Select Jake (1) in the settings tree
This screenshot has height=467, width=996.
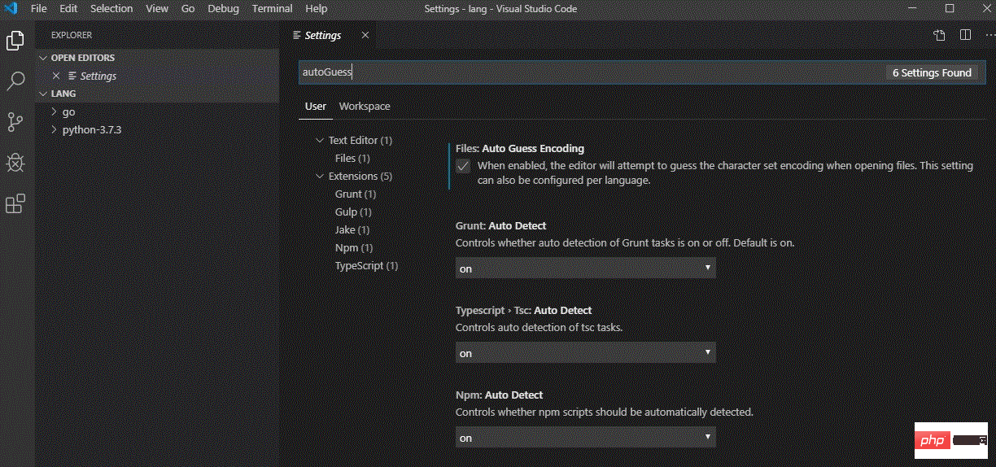coord(352,230)
